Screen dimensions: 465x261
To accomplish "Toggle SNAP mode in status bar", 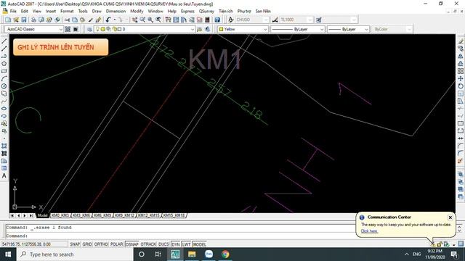I will point(75,244).
